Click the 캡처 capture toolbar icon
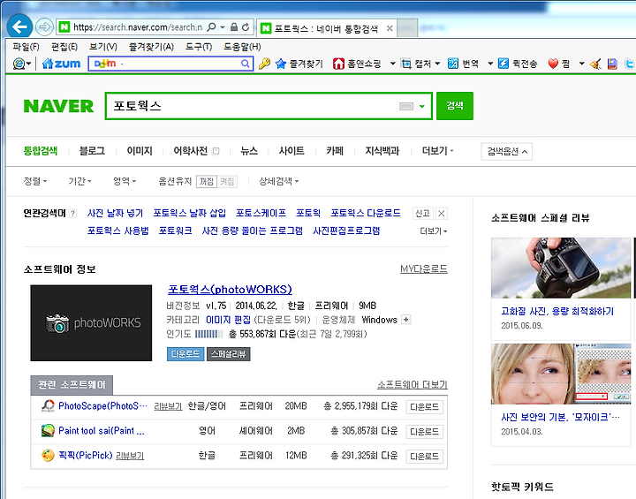The height and width of the screenshot is (499, 636). (x=406, y=64)
